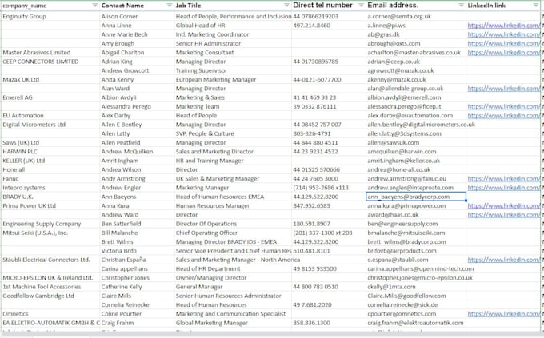The image size is (544, 338).
Task: Select the 'Direct tel number' header cell
Action: point(329,6)
